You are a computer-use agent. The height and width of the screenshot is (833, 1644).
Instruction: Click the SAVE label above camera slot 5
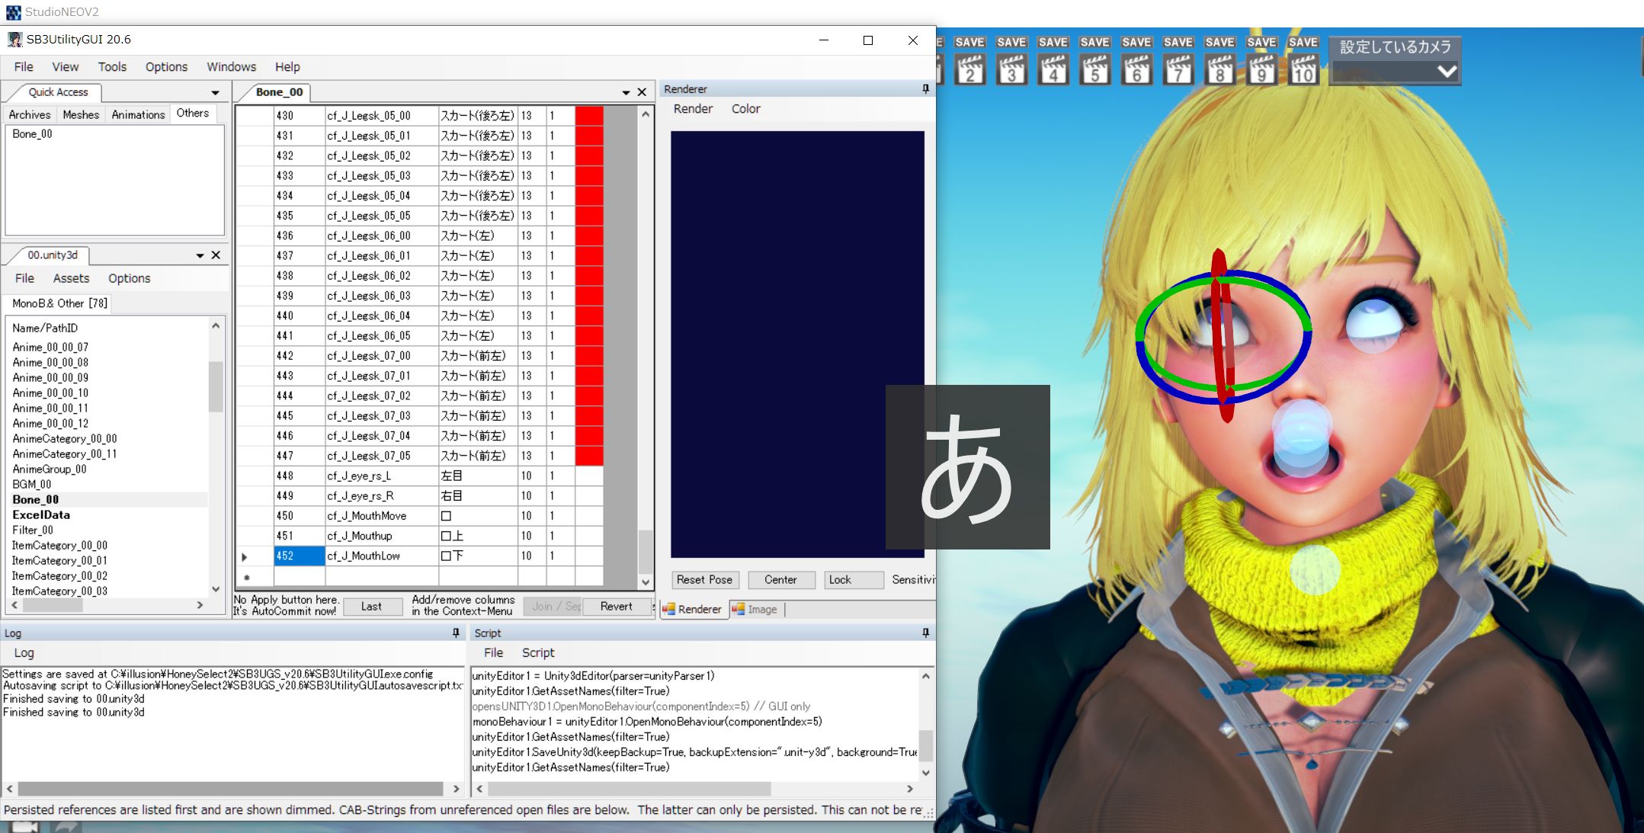(1095, 43)
